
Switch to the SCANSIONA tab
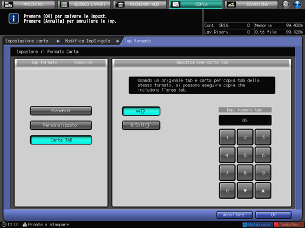coord(251,4)
